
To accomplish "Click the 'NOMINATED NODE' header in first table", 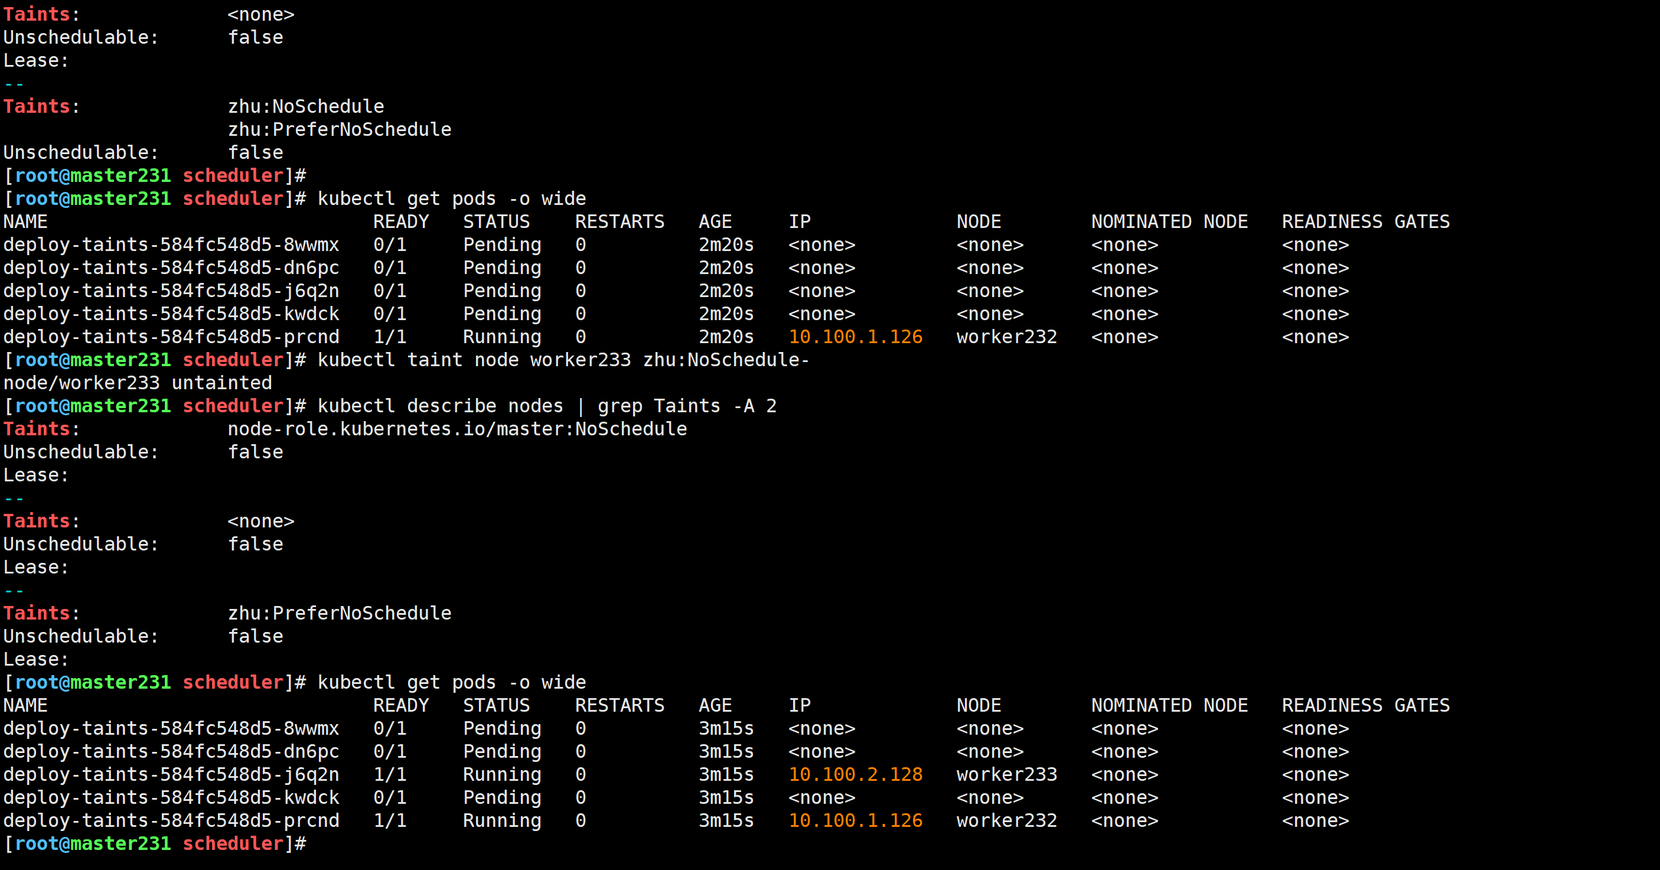I will (x=1169, y=221).
